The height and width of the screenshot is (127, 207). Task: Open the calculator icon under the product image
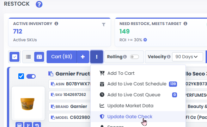point(19,125)
